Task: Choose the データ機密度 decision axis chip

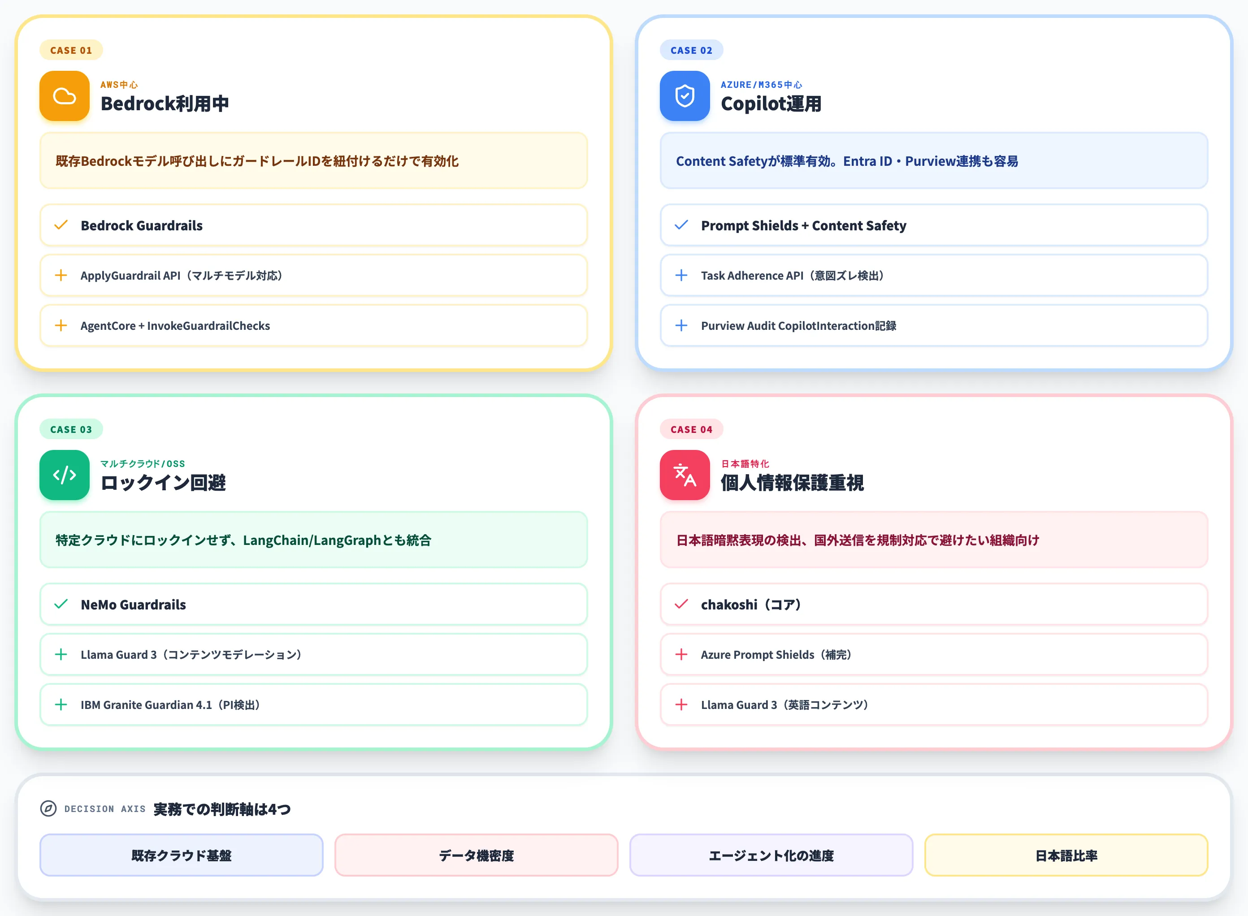Action: 477,855
